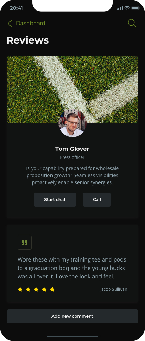Tap the home indicator bar
The height and width of the screenshot is (341, 145).
click(72, 337)
